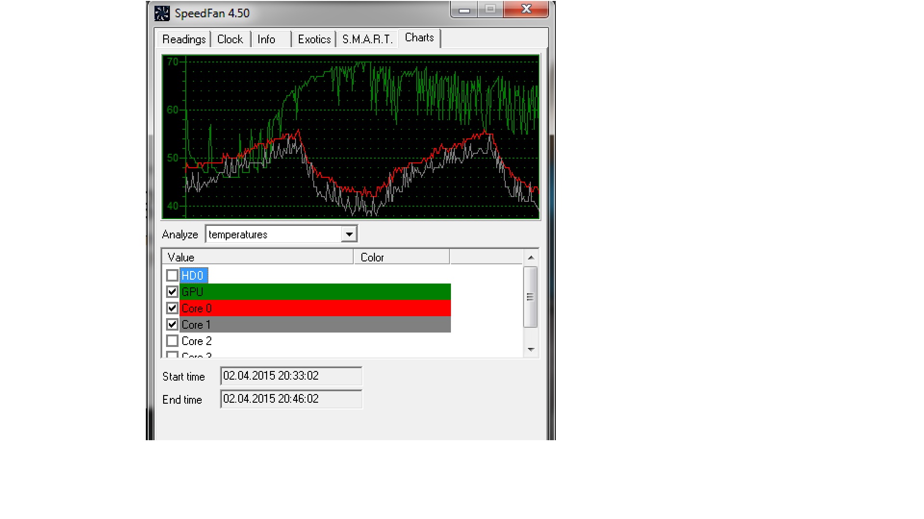Open the Analyze temperatures dropdown arrow

[x=349, y=234]
